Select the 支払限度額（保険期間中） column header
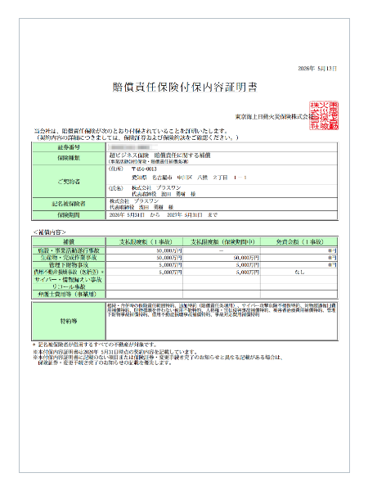 [222, 241]
